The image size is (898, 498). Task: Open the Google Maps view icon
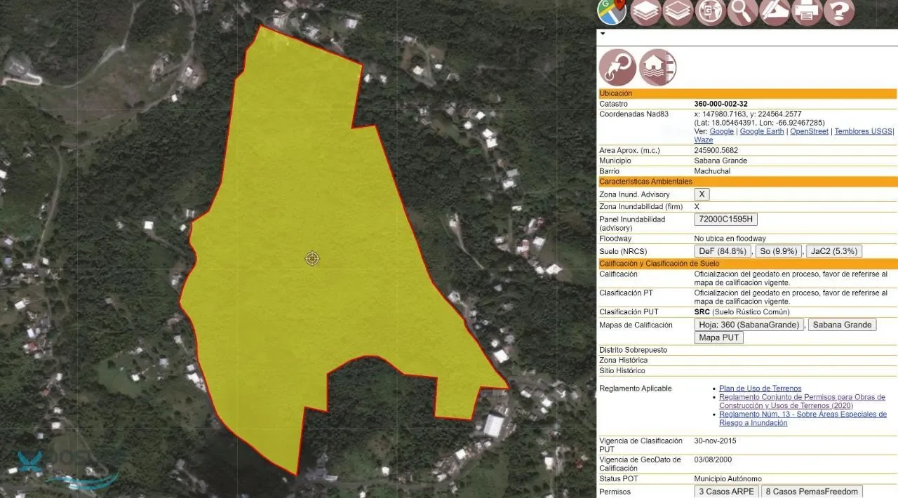[x=612, y=11]
